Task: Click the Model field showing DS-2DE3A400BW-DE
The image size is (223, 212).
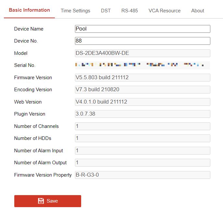Action: coord(142,53)
